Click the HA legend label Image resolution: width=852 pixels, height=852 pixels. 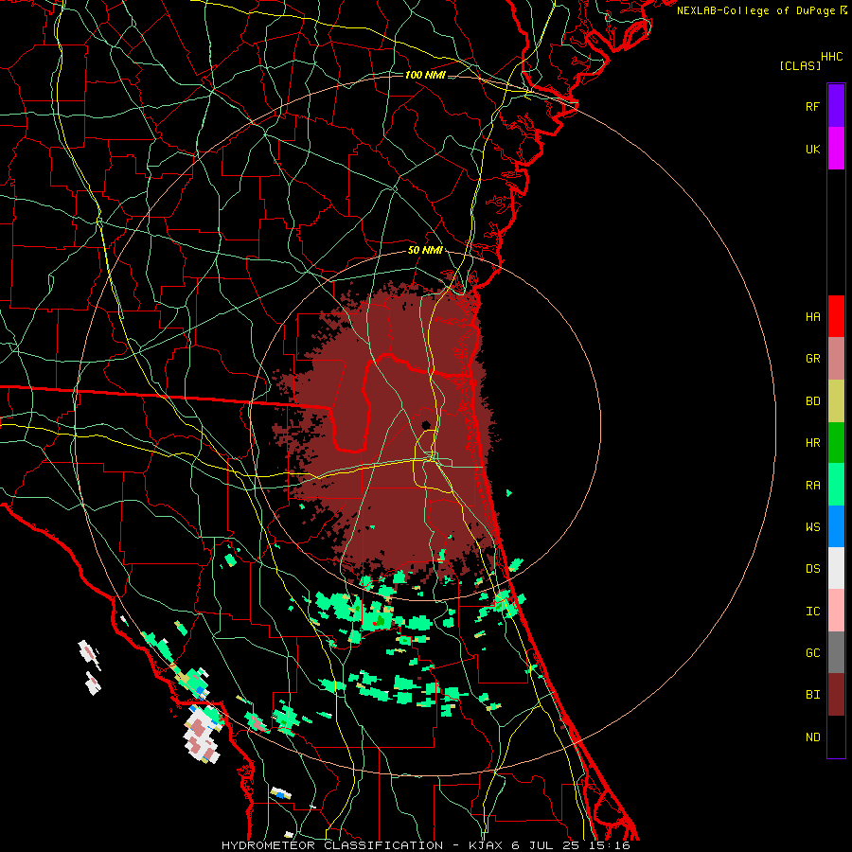pos(812,316)
